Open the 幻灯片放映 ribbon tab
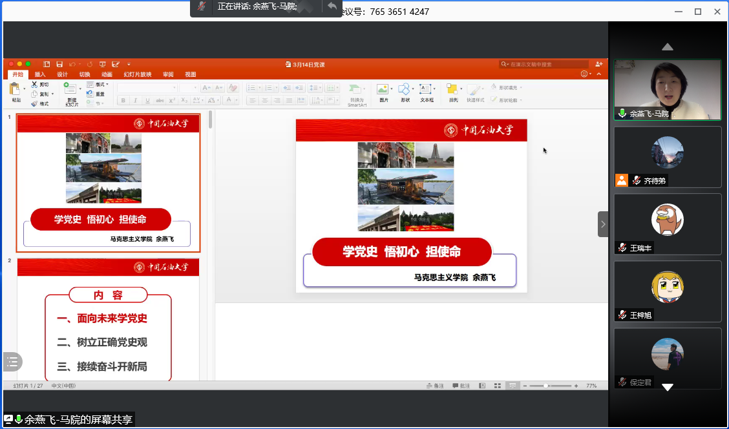Image resolution: width=729 pixels, height=429 pixels. pyautogui.click(x=138, y=74)
